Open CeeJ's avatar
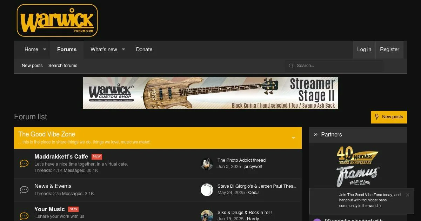Screen dimensions: 421x221 (207, 190)
